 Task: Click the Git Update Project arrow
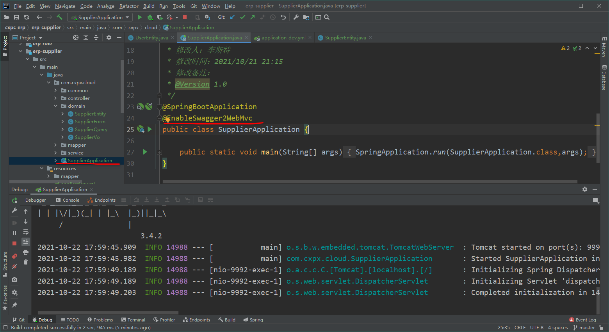pyautogui.click(x=233, y=17)
